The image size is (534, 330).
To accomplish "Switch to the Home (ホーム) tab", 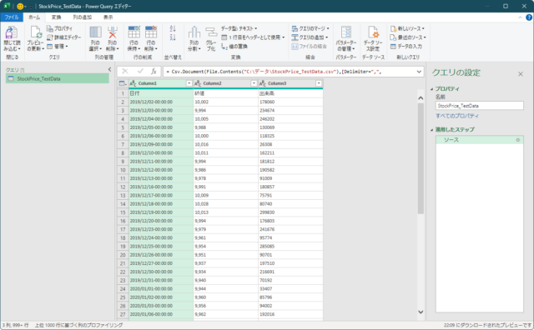I will pos(34,17).
